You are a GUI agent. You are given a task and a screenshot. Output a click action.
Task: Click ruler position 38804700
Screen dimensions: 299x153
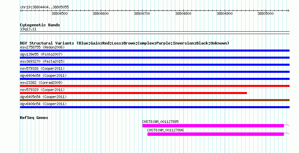coord(142,13)
